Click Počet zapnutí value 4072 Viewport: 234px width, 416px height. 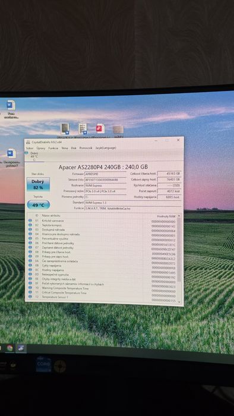click(x=170, y=191)
